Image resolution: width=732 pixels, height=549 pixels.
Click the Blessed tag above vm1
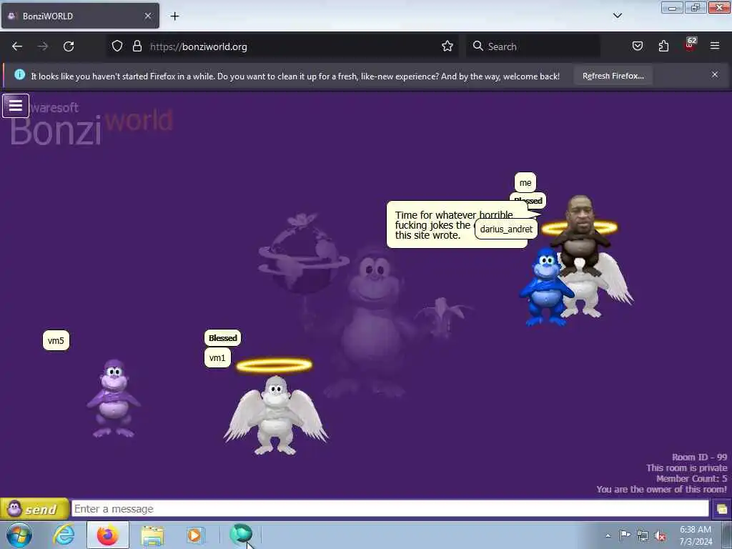point(223,337)
